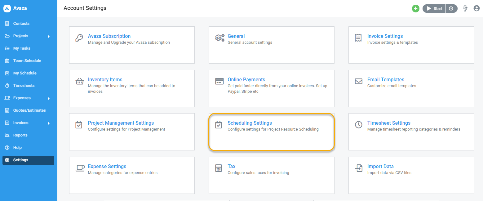Click the credit card icon for Online Payments

point(219,81)
